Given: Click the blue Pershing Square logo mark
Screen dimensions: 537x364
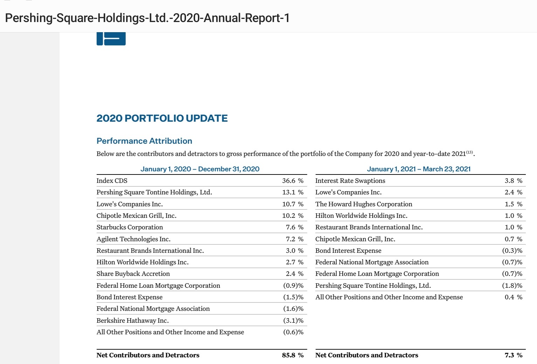Looking at the screenshot, I should coord(111,39).
